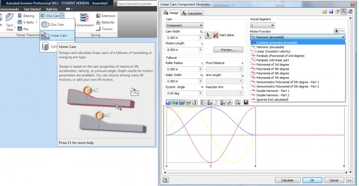Open the Cam type Component dropdown
The width and height of the screenshot is (359, 186).
click(x=184, y=26)
